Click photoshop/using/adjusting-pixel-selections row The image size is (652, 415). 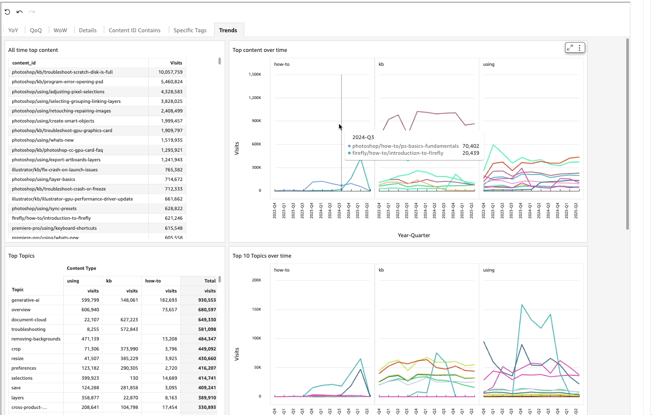point(97,92)
